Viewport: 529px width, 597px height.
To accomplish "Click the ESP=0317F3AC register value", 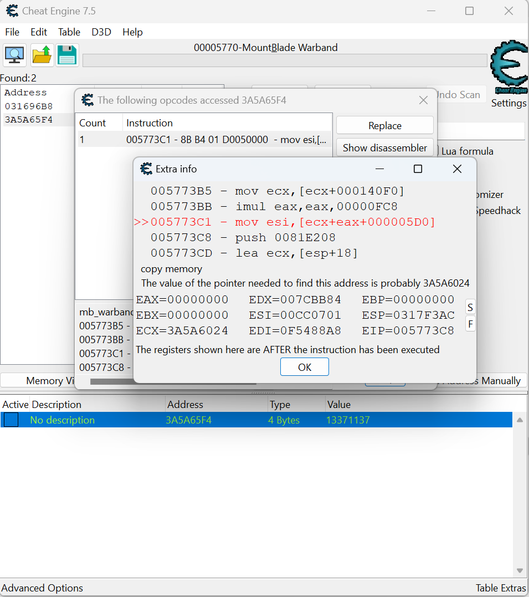I will tap(408, 315).
